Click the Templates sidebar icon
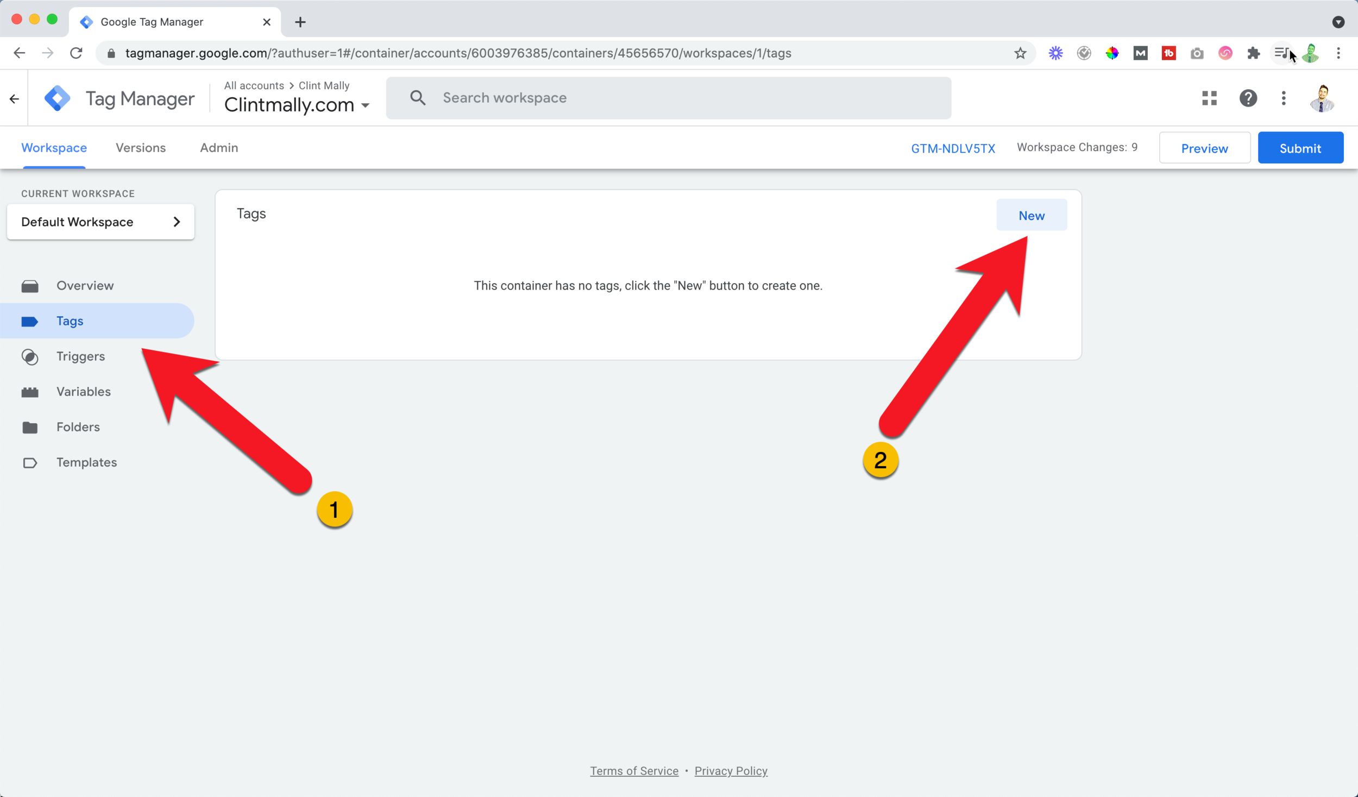 [30, 463]
